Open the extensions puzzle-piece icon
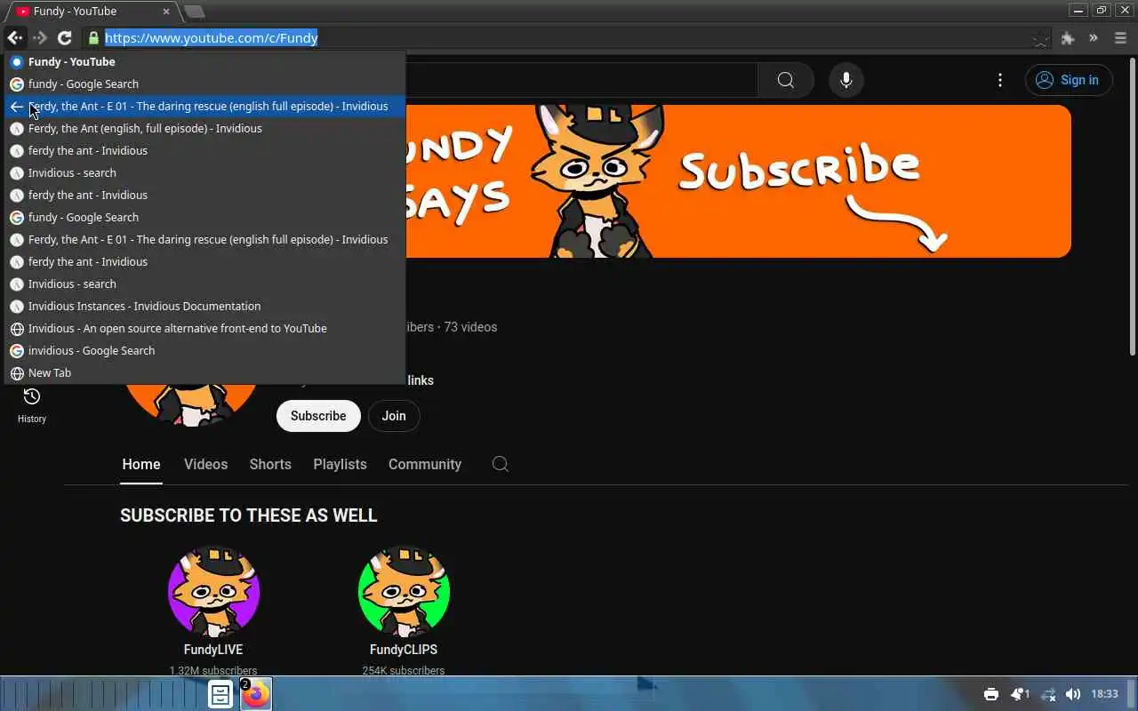The image size is (1138, 711). (x=1068, y=38)
